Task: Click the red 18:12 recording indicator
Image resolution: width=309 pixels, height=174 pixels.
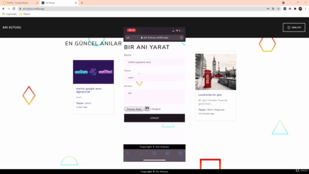Action: (x=131, y=30)
